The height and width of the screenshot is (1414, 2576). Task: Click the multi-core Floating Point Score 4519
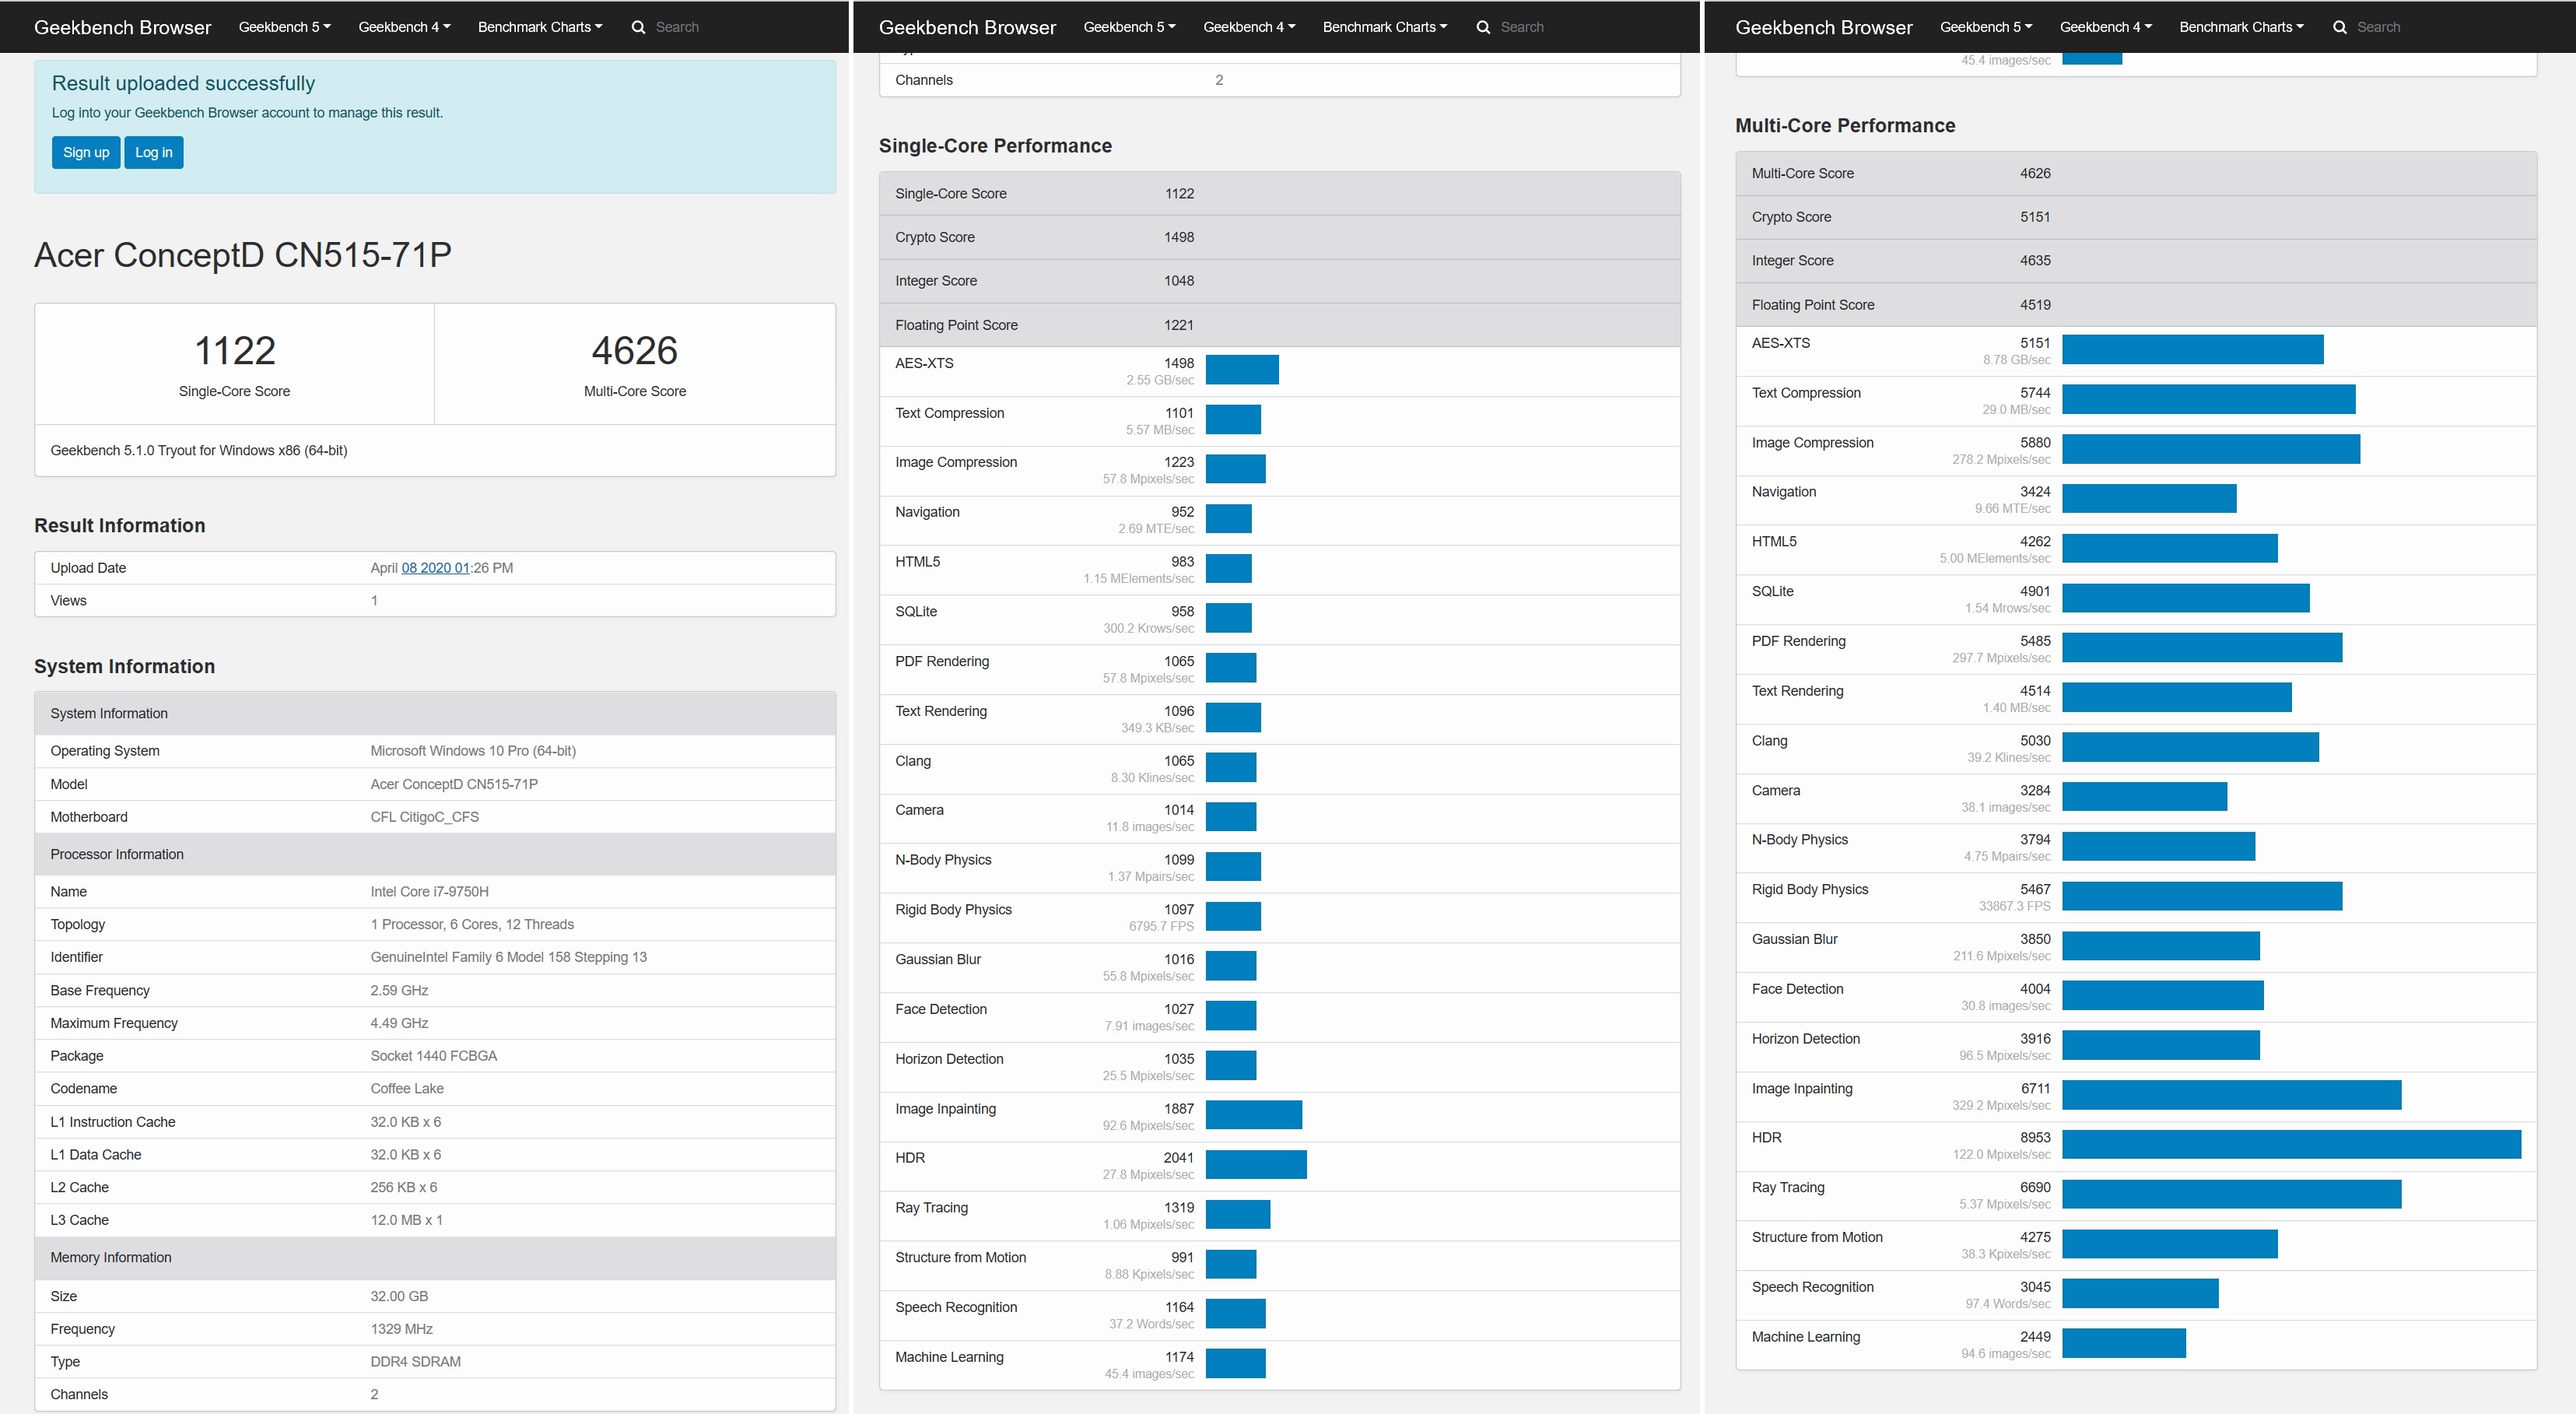(2035, 305)
